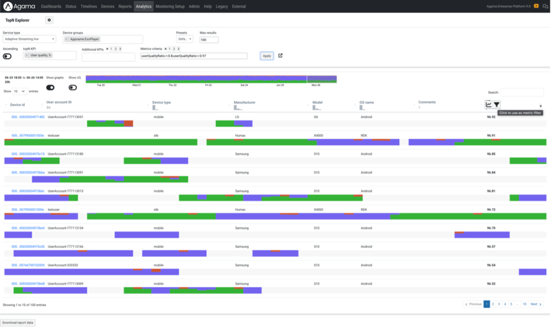The height and width of the screenshot is (330, 552).
Task: Open the Dashboards menu
Action: [x=51, y=6]
